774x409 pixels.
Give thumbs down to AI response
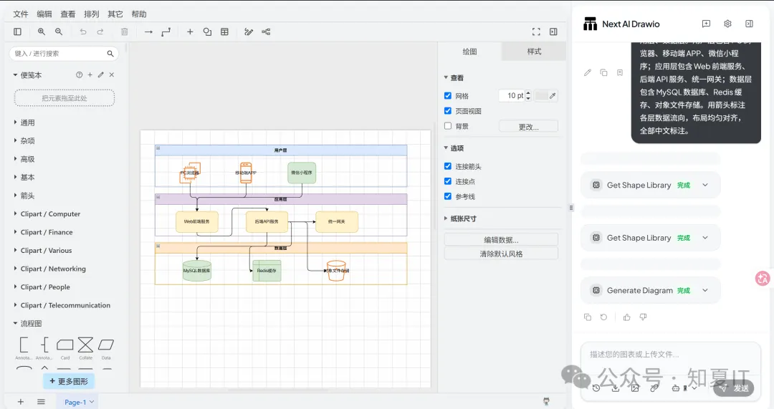pyautogui.click(x=643, y=317)
